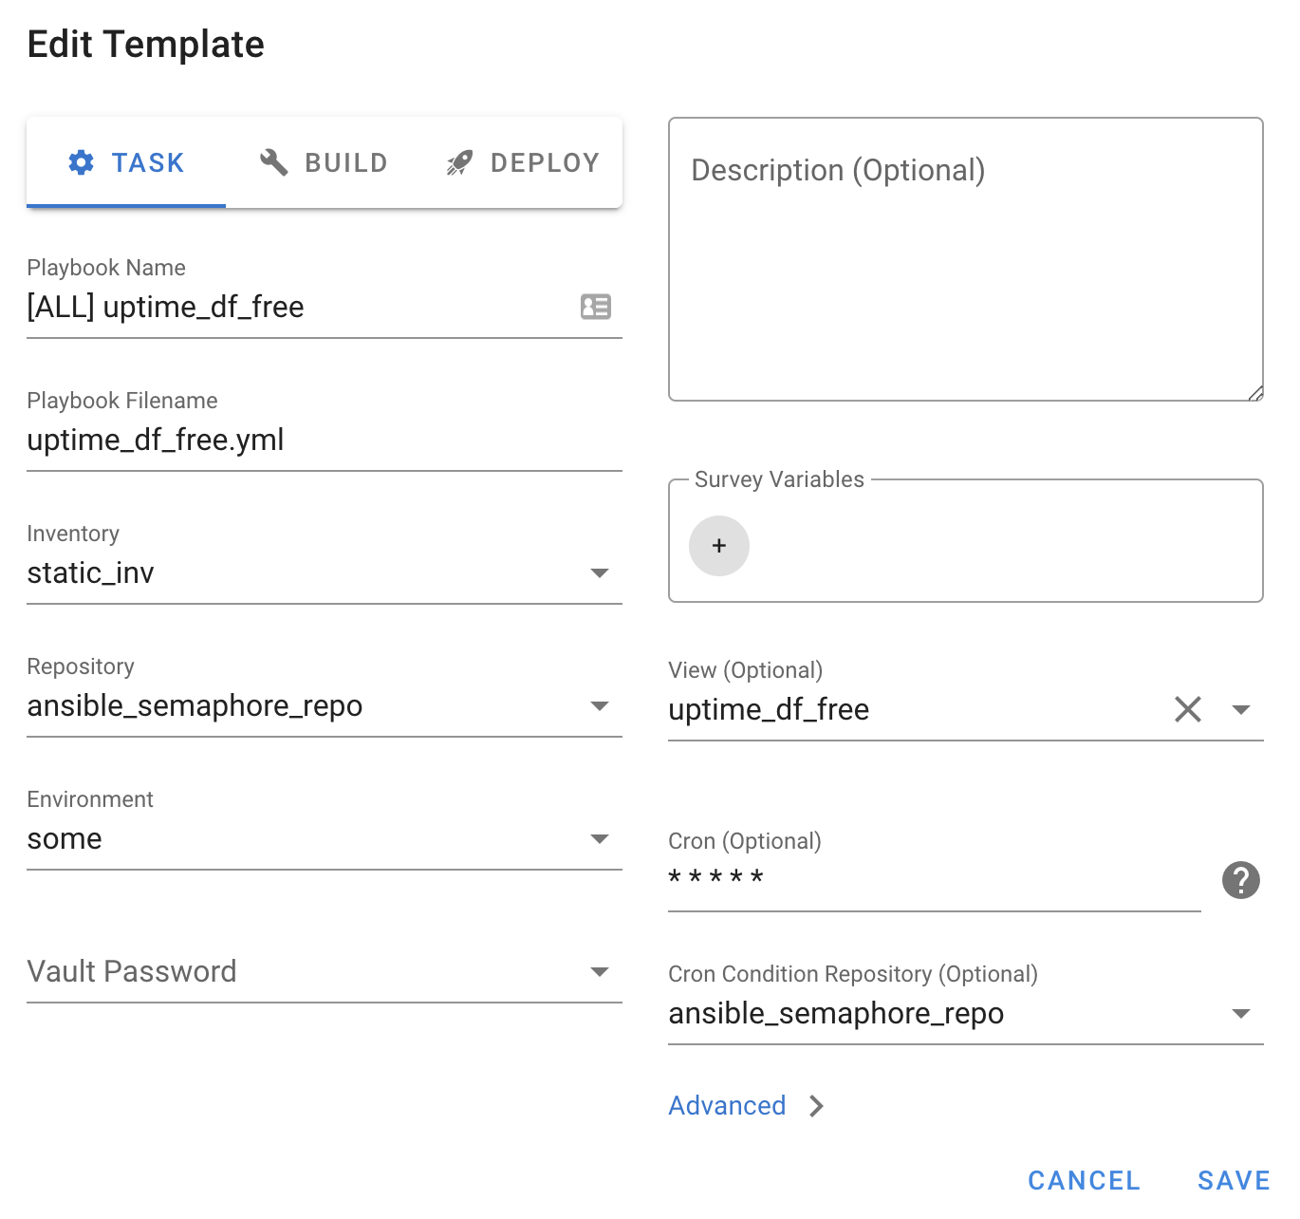Image resolution: width=1300 pixels, height=1219 pixels.
Task: Switch to the Deploy tab
Action: point(523,162)
